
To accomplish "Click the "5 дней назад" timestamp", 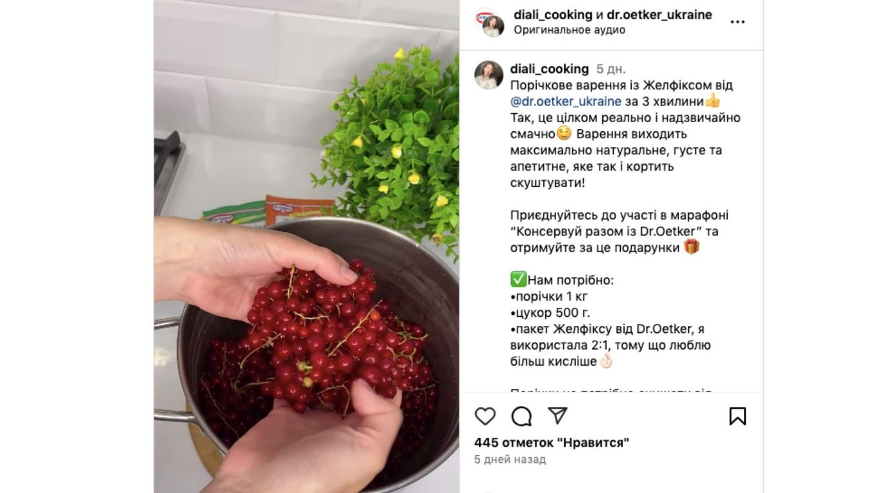I will tap(510, 460).
